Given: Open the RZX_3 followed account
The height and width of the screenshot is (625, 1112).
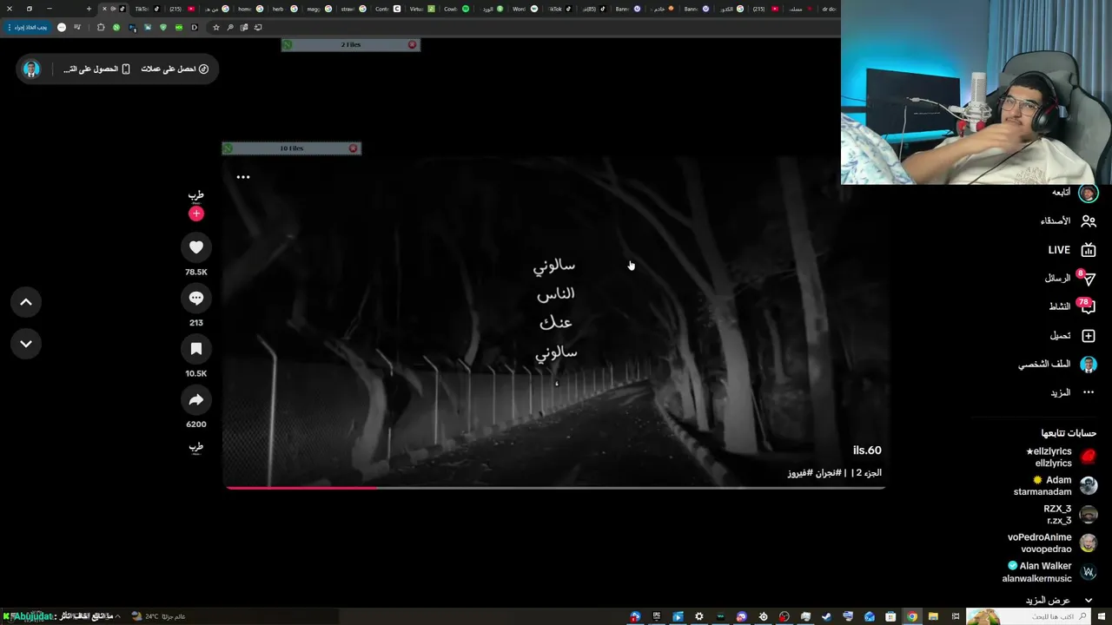Looking at the screenshot, I should coord(1070,515).
